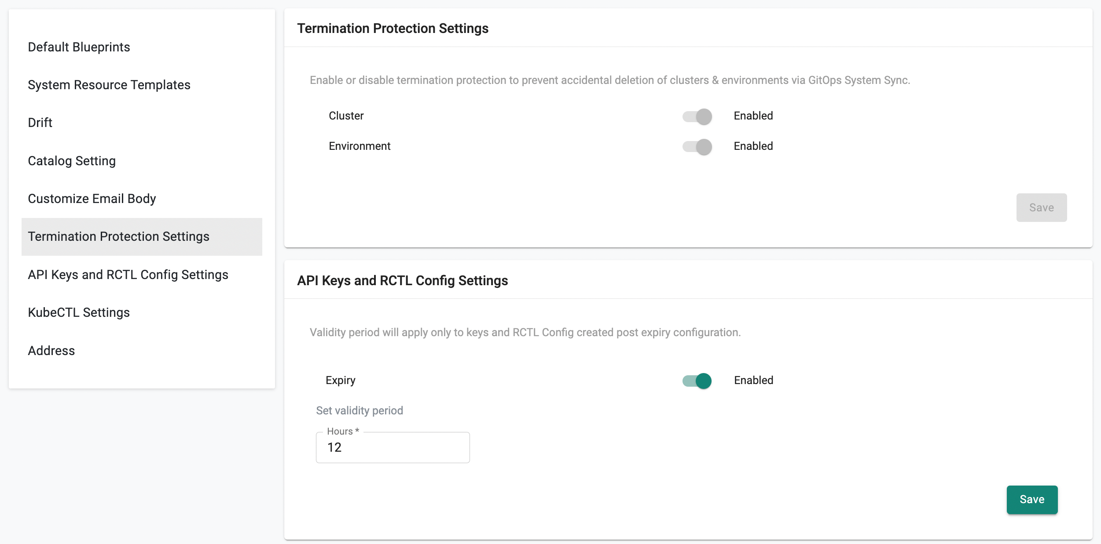Go to KubeCTL Settings
Viewport: 1101px width, 544px height.
pyautogui.click(x=79, y=312)
